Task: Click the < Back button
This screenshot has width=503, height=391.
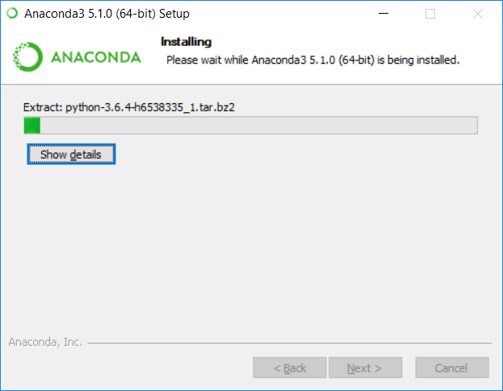Action: coord(289,368)
